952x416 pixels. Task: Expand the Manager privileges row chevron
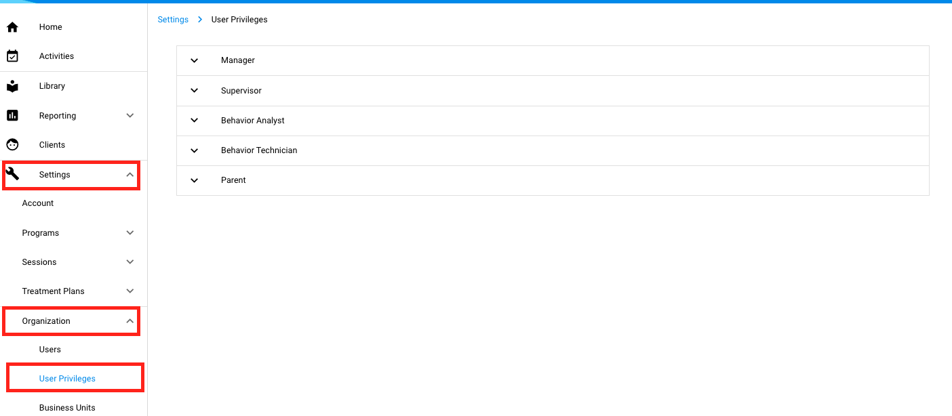[195, 60]
